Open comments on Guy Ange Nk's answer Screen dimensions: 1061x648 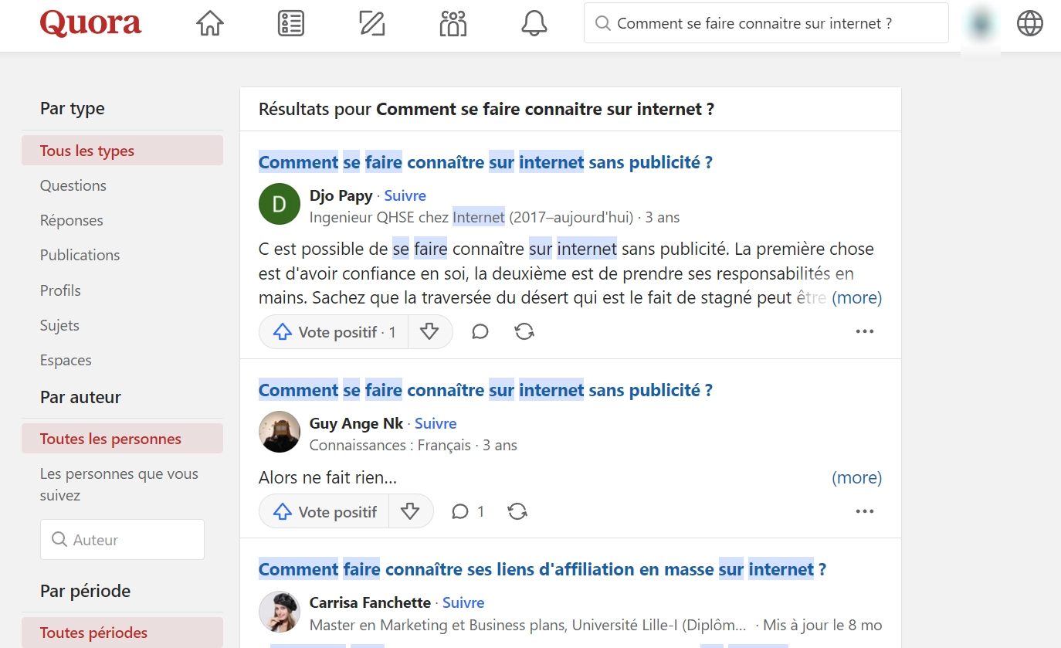468,511
